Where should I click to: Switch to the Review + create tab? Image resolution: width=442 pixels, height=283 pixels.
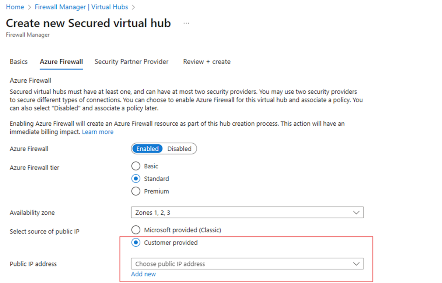click(x=206, y=61)
